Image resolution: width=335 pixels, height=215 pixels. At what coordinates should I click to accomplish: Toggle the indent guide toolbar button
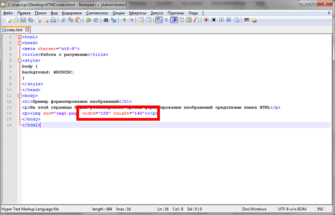pos(174,20)
